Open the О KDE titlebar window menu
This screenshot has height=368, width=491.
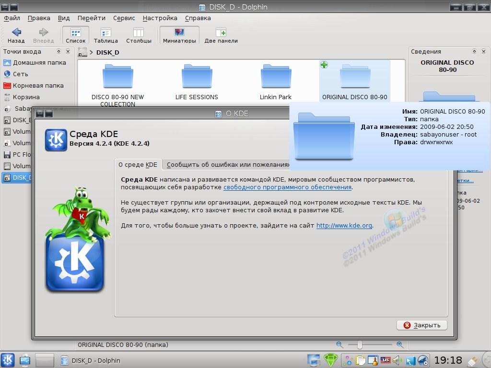[40, 113]
